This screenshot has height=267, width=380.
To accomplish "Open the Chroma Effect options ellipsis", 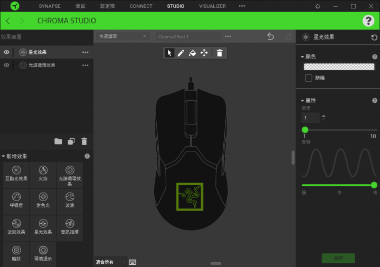I will (x=228, y=36).
